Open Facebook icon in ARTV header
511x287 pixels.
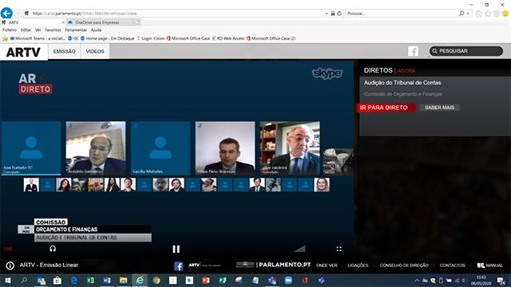[x=414, y=51]
